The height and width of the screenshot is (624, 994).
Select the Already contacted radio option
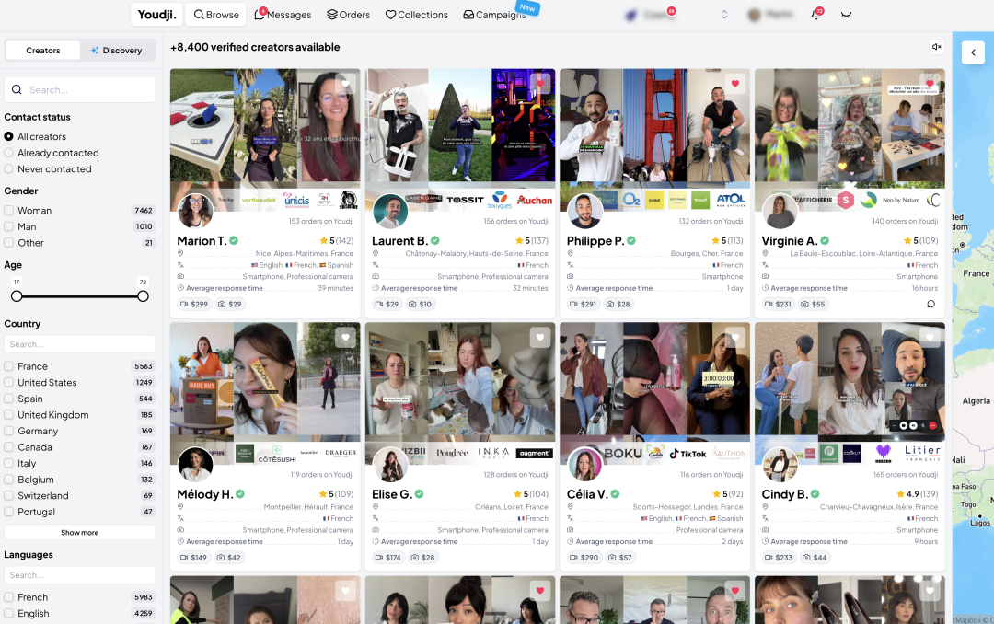coord(9,153)
